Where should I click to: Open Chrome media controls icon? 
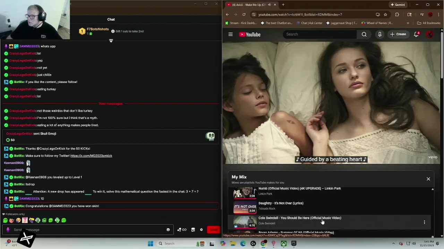click(422, 15)
